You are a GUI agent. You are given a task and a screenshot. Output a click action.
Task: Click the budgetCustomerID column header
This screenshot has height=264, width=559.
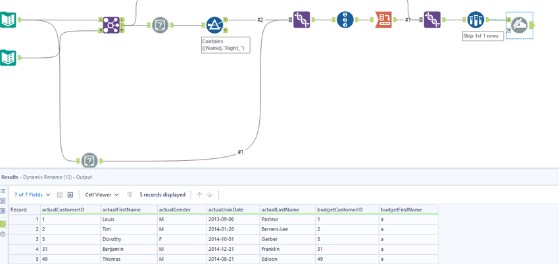tap(347, 209)
